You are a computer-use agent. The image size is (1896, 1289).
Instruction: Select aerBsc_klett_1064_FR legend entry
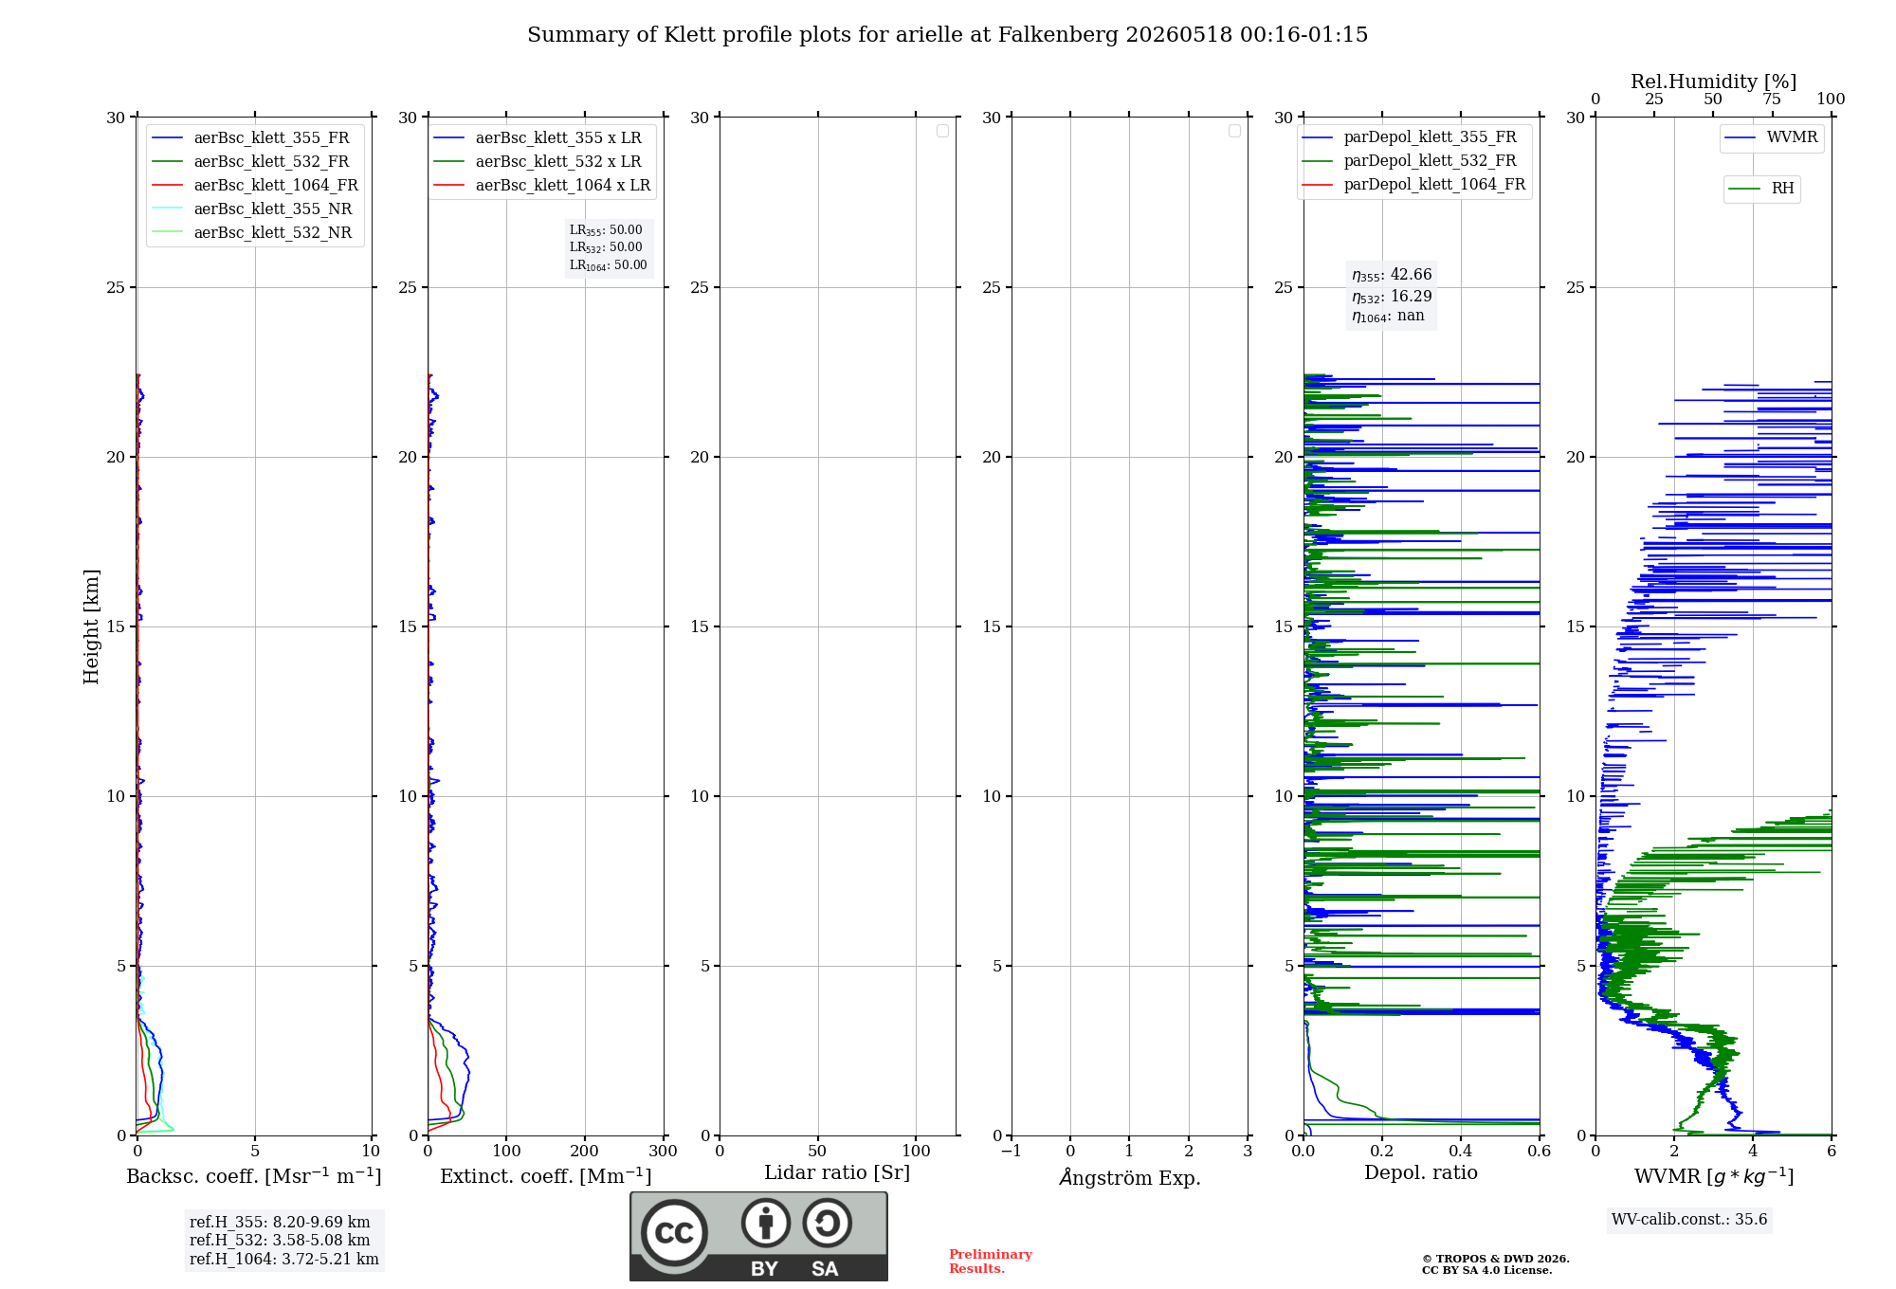click(x=256, y=185)
